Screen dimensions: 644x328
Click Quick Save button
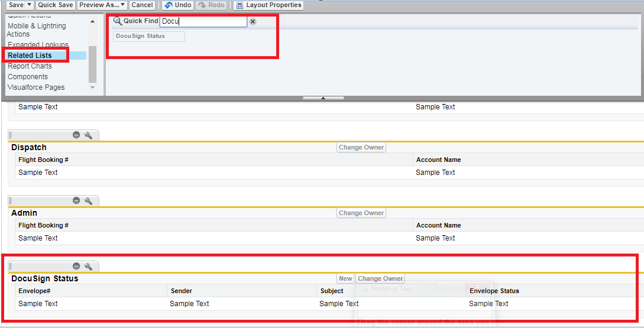pos(56,5)
